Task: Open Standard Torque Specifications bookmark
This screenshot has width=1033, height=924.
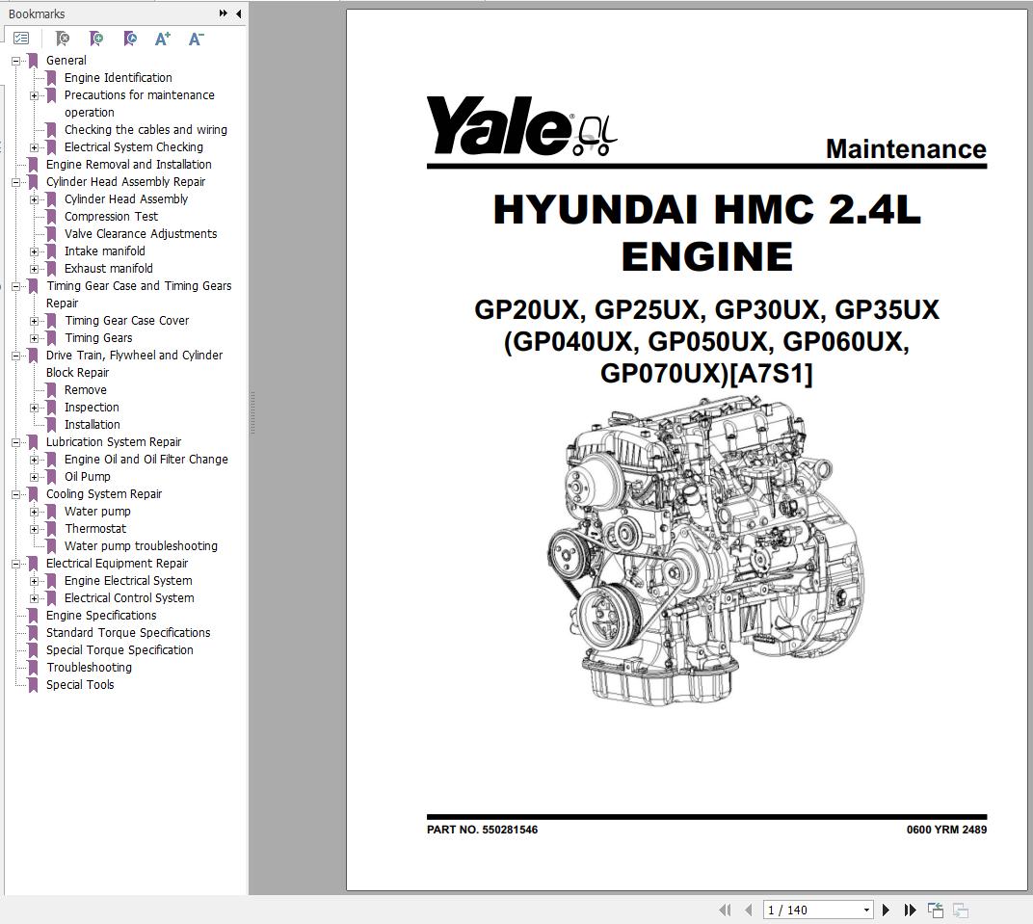Action: click(x=128, y=633)
